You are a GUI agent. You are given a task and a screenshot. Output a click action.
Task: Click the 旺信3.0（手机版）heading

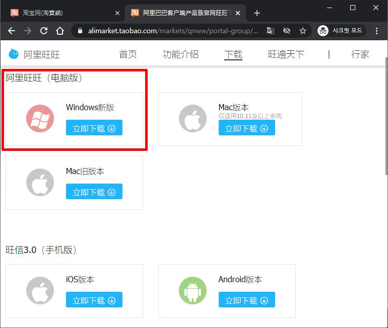click(41, 250)
